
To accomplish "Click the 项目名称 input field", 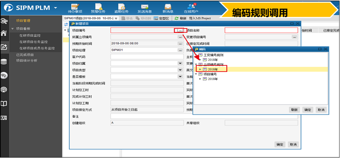I will pyautogui.click(x=261, y=30).
